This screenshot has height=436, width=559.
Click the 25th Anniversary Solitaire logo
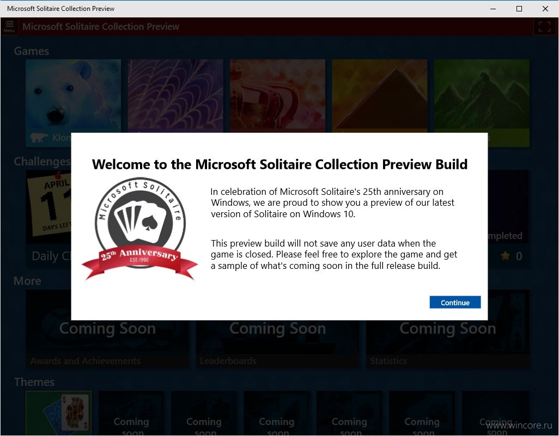[139, 228]
